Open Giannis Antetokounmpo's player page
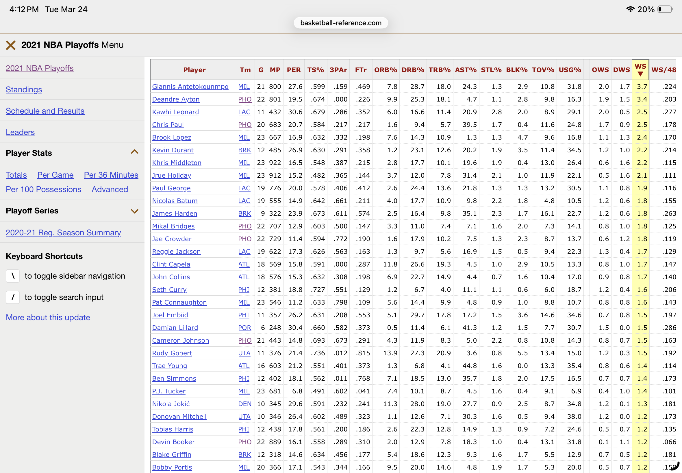Viewport: 682px width, 473px height. coord(190,87)
